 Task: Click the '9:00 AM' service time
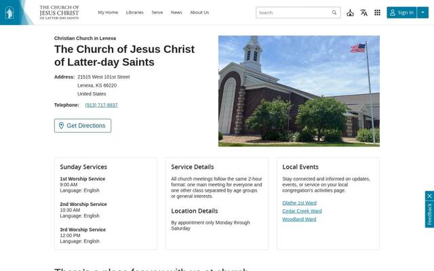coord(68,185)
